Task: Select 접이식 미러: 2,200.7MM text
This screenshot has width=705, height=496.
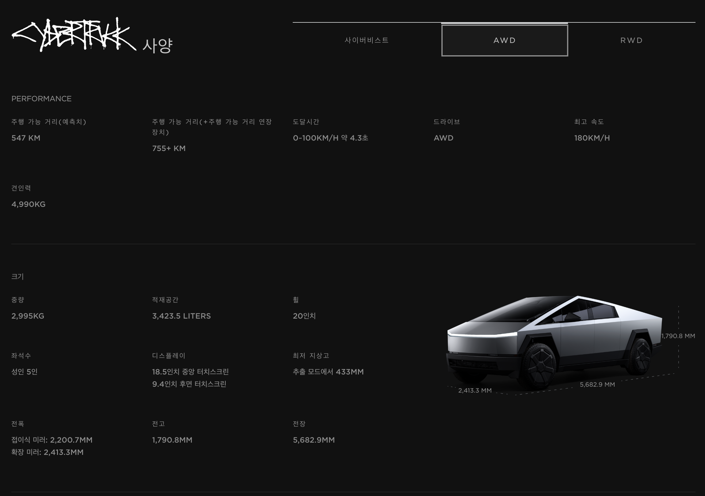Action: pos(52,440)
